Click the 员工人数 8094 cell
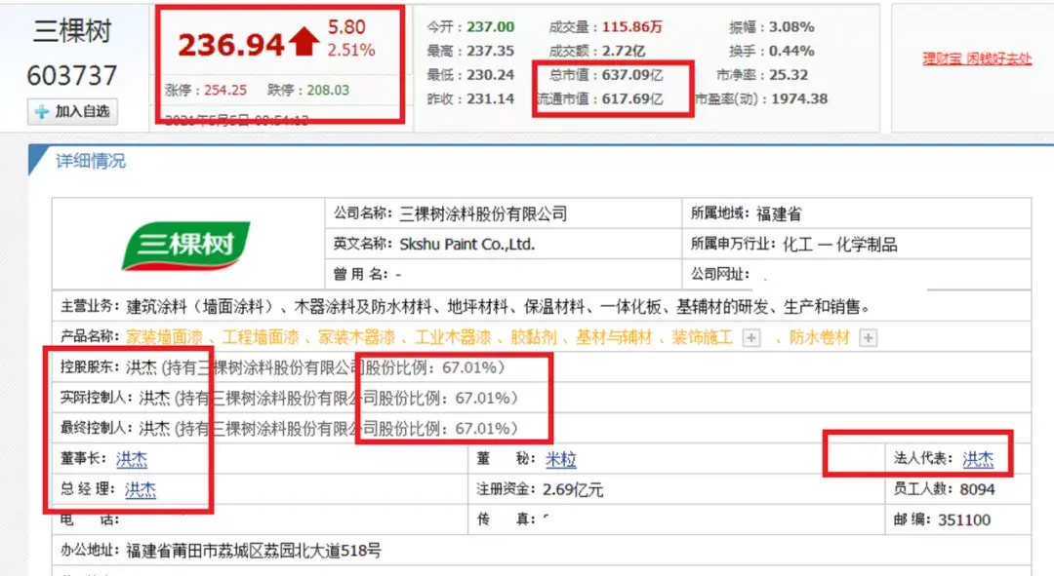Viewport: 1054px width, 576px height. tap(958, 489)
